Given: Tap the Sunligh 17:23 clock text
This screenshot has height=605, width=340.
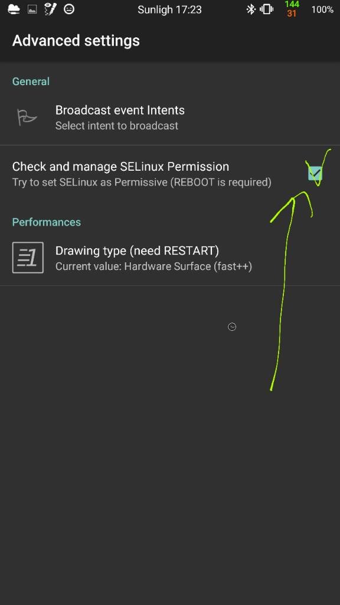Looking at the screenshot, I should [x=169, y=9].
